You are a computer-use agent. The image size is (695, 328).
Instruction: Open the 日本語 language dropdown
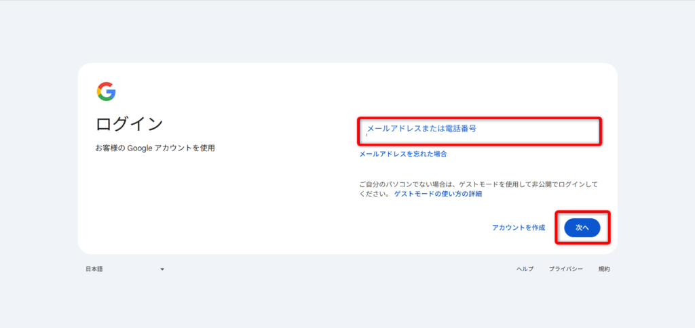(x=125, y=269)
